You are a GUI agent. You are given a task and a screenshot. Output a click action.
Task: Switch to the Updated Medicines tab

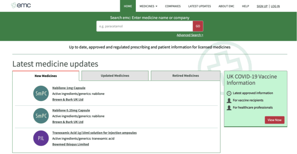115,76
